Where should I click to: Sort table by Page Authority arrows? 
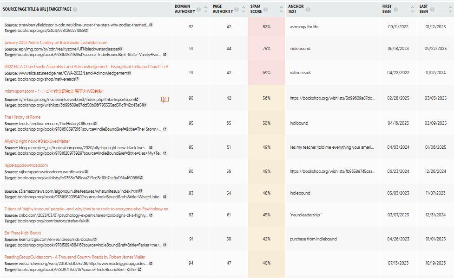pyautogui.click(x=243, y=9)
